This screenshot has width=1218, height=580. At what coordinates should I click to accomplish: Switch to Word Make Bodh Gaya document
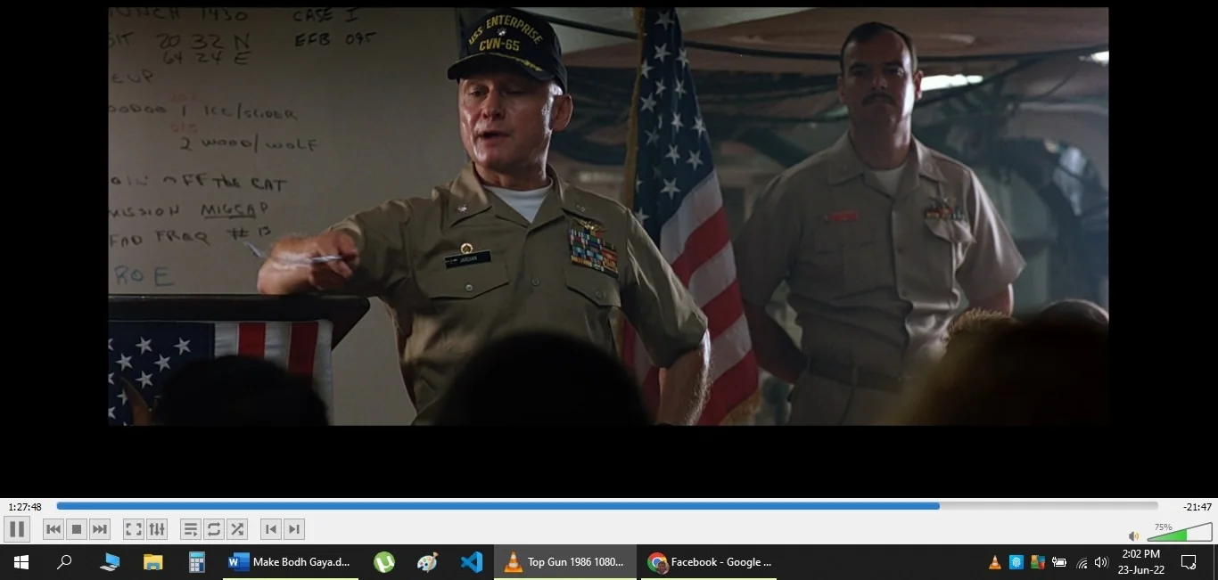tap(291, 562)
